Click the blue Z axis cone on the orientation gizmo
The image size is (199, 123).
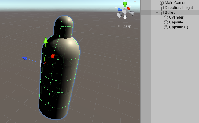(x=120, y=9)
